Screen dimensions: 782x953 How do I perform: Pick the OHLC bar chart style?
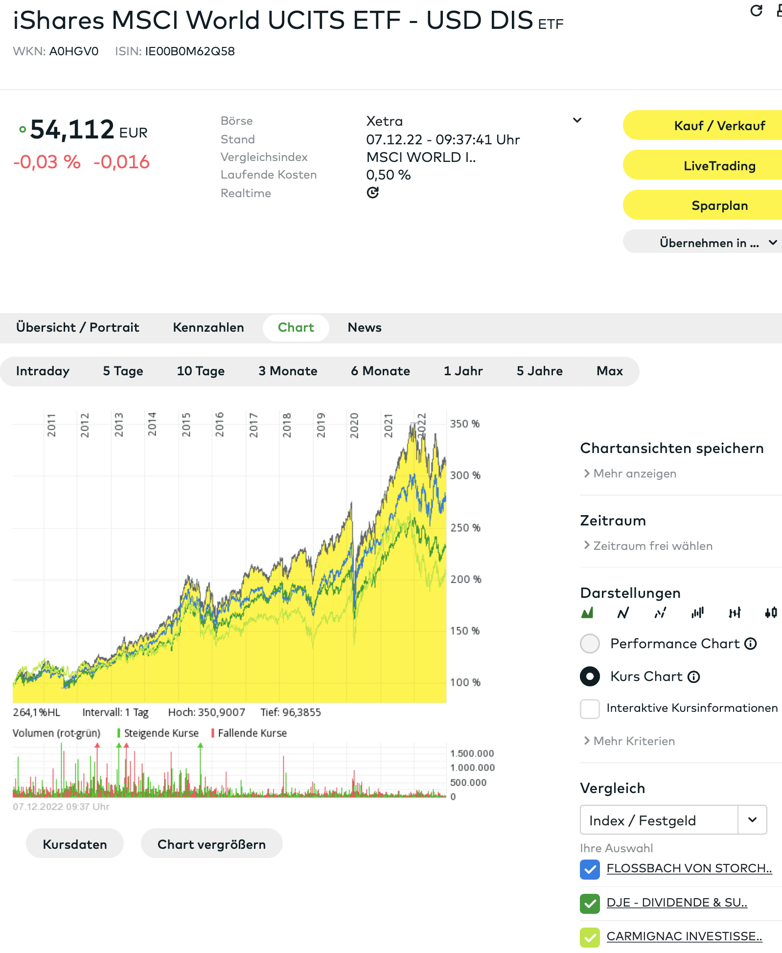735,613
